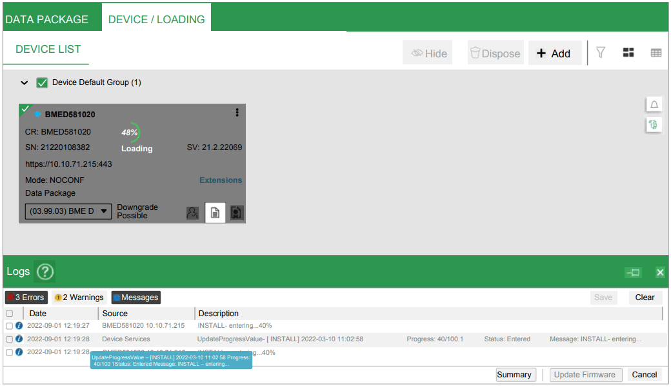The height and width of the screenshot is (387, 671).
Task: Open (03.99.03) BME D data package dropdown
Action: coord(68,211)
